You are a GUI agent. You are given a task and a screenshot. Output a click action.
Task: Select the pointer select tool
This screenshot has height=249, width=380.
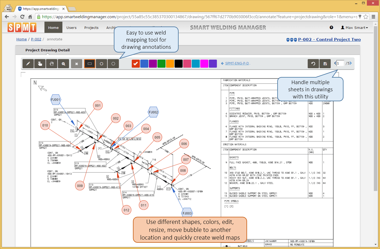coord(40,64)
